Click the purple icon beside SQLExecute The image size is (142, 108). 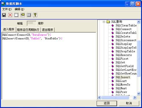[x=113, y=55]
